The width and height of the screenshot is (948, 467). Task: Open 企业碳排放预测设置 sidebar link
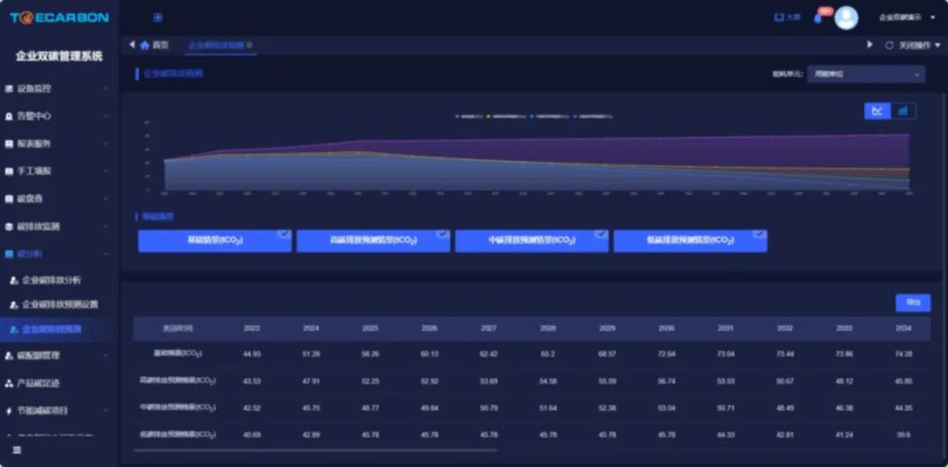tap(60, 305)
